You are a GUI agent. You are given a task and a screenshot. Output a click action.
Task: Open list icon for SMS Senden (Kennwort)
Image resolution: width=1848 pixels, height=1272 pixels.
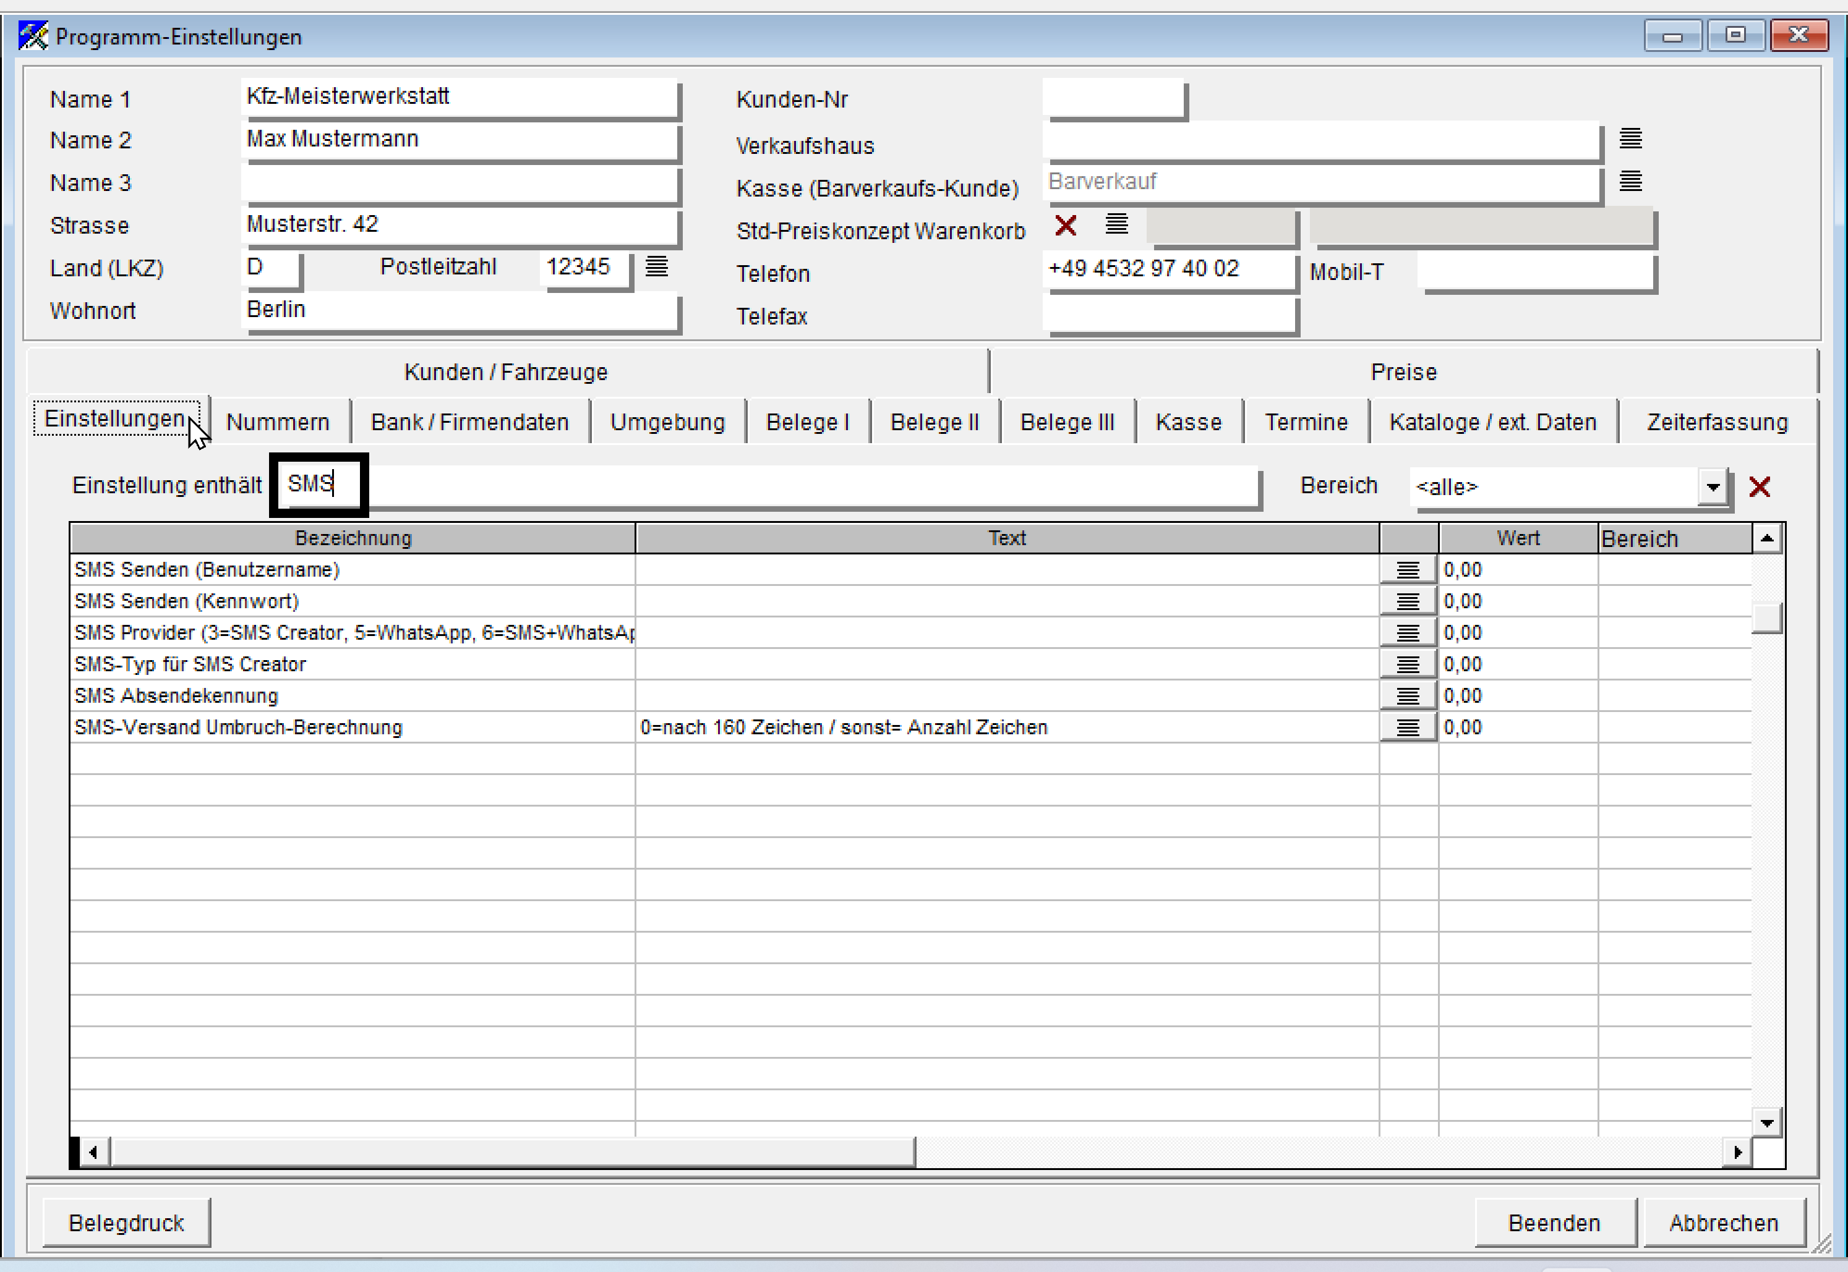click(1408, 601)
